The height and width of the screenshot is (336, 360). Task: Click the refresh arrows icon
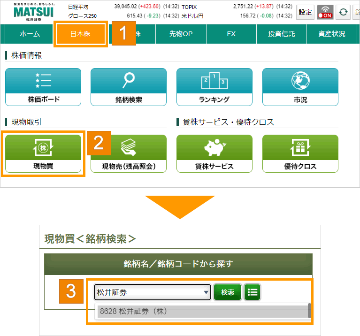(x=343, y=12)
